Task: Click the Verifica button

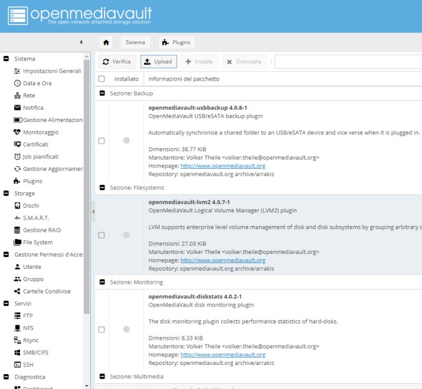Action: [117, 62]
